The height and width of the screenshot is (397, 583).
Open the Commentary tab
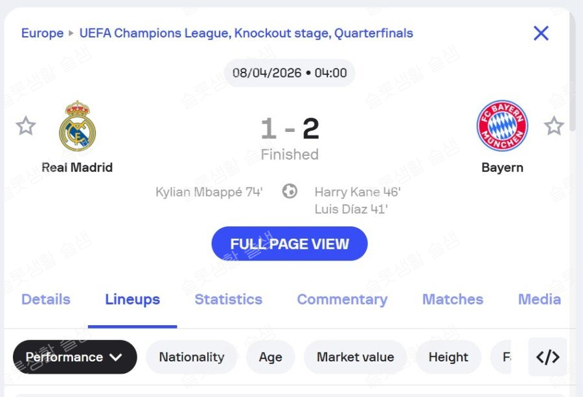pos(342,299)
